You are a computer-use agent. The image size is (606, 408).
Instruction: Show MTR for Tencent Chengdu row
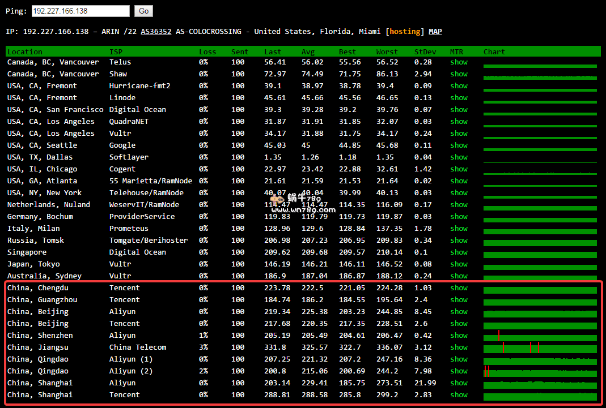click(459, 288)
